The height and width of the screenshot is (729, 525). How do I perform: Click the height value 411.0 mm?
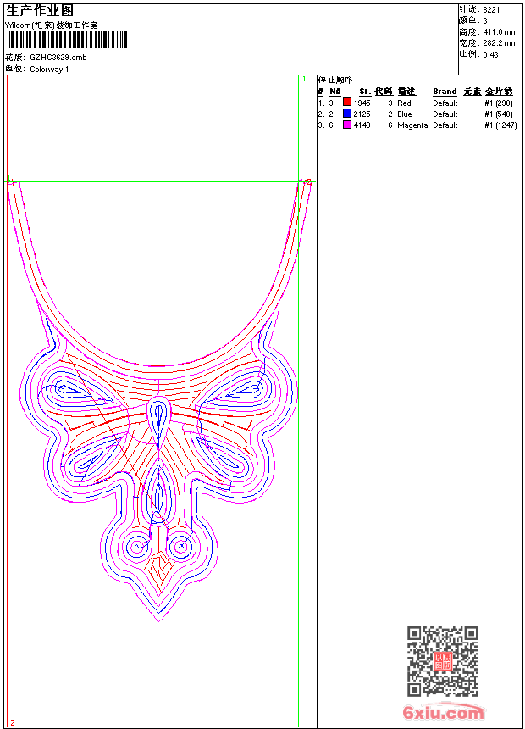tap(500, 32)
